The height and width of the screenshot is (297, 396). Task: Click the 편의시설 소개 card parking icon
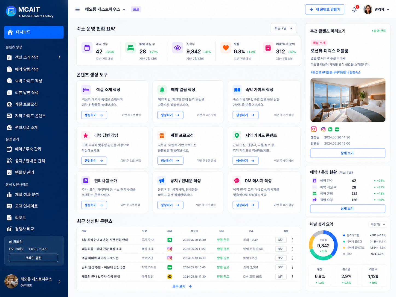pos(86,180)
